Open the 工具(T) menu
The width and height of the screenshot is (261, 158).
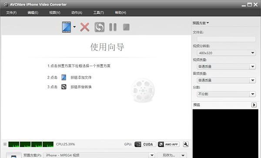click(99, 13)
